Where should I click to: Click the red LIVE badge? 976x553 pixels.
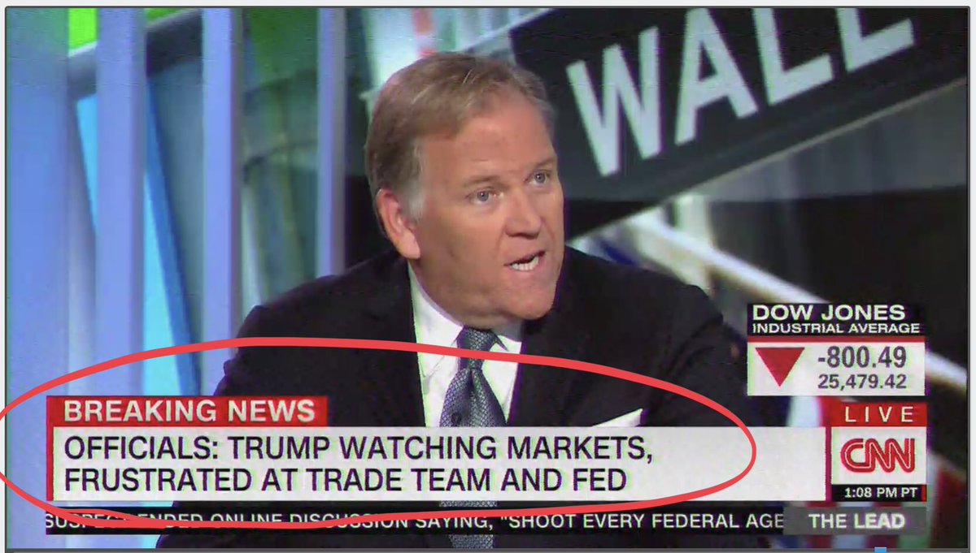pos(878,415)
